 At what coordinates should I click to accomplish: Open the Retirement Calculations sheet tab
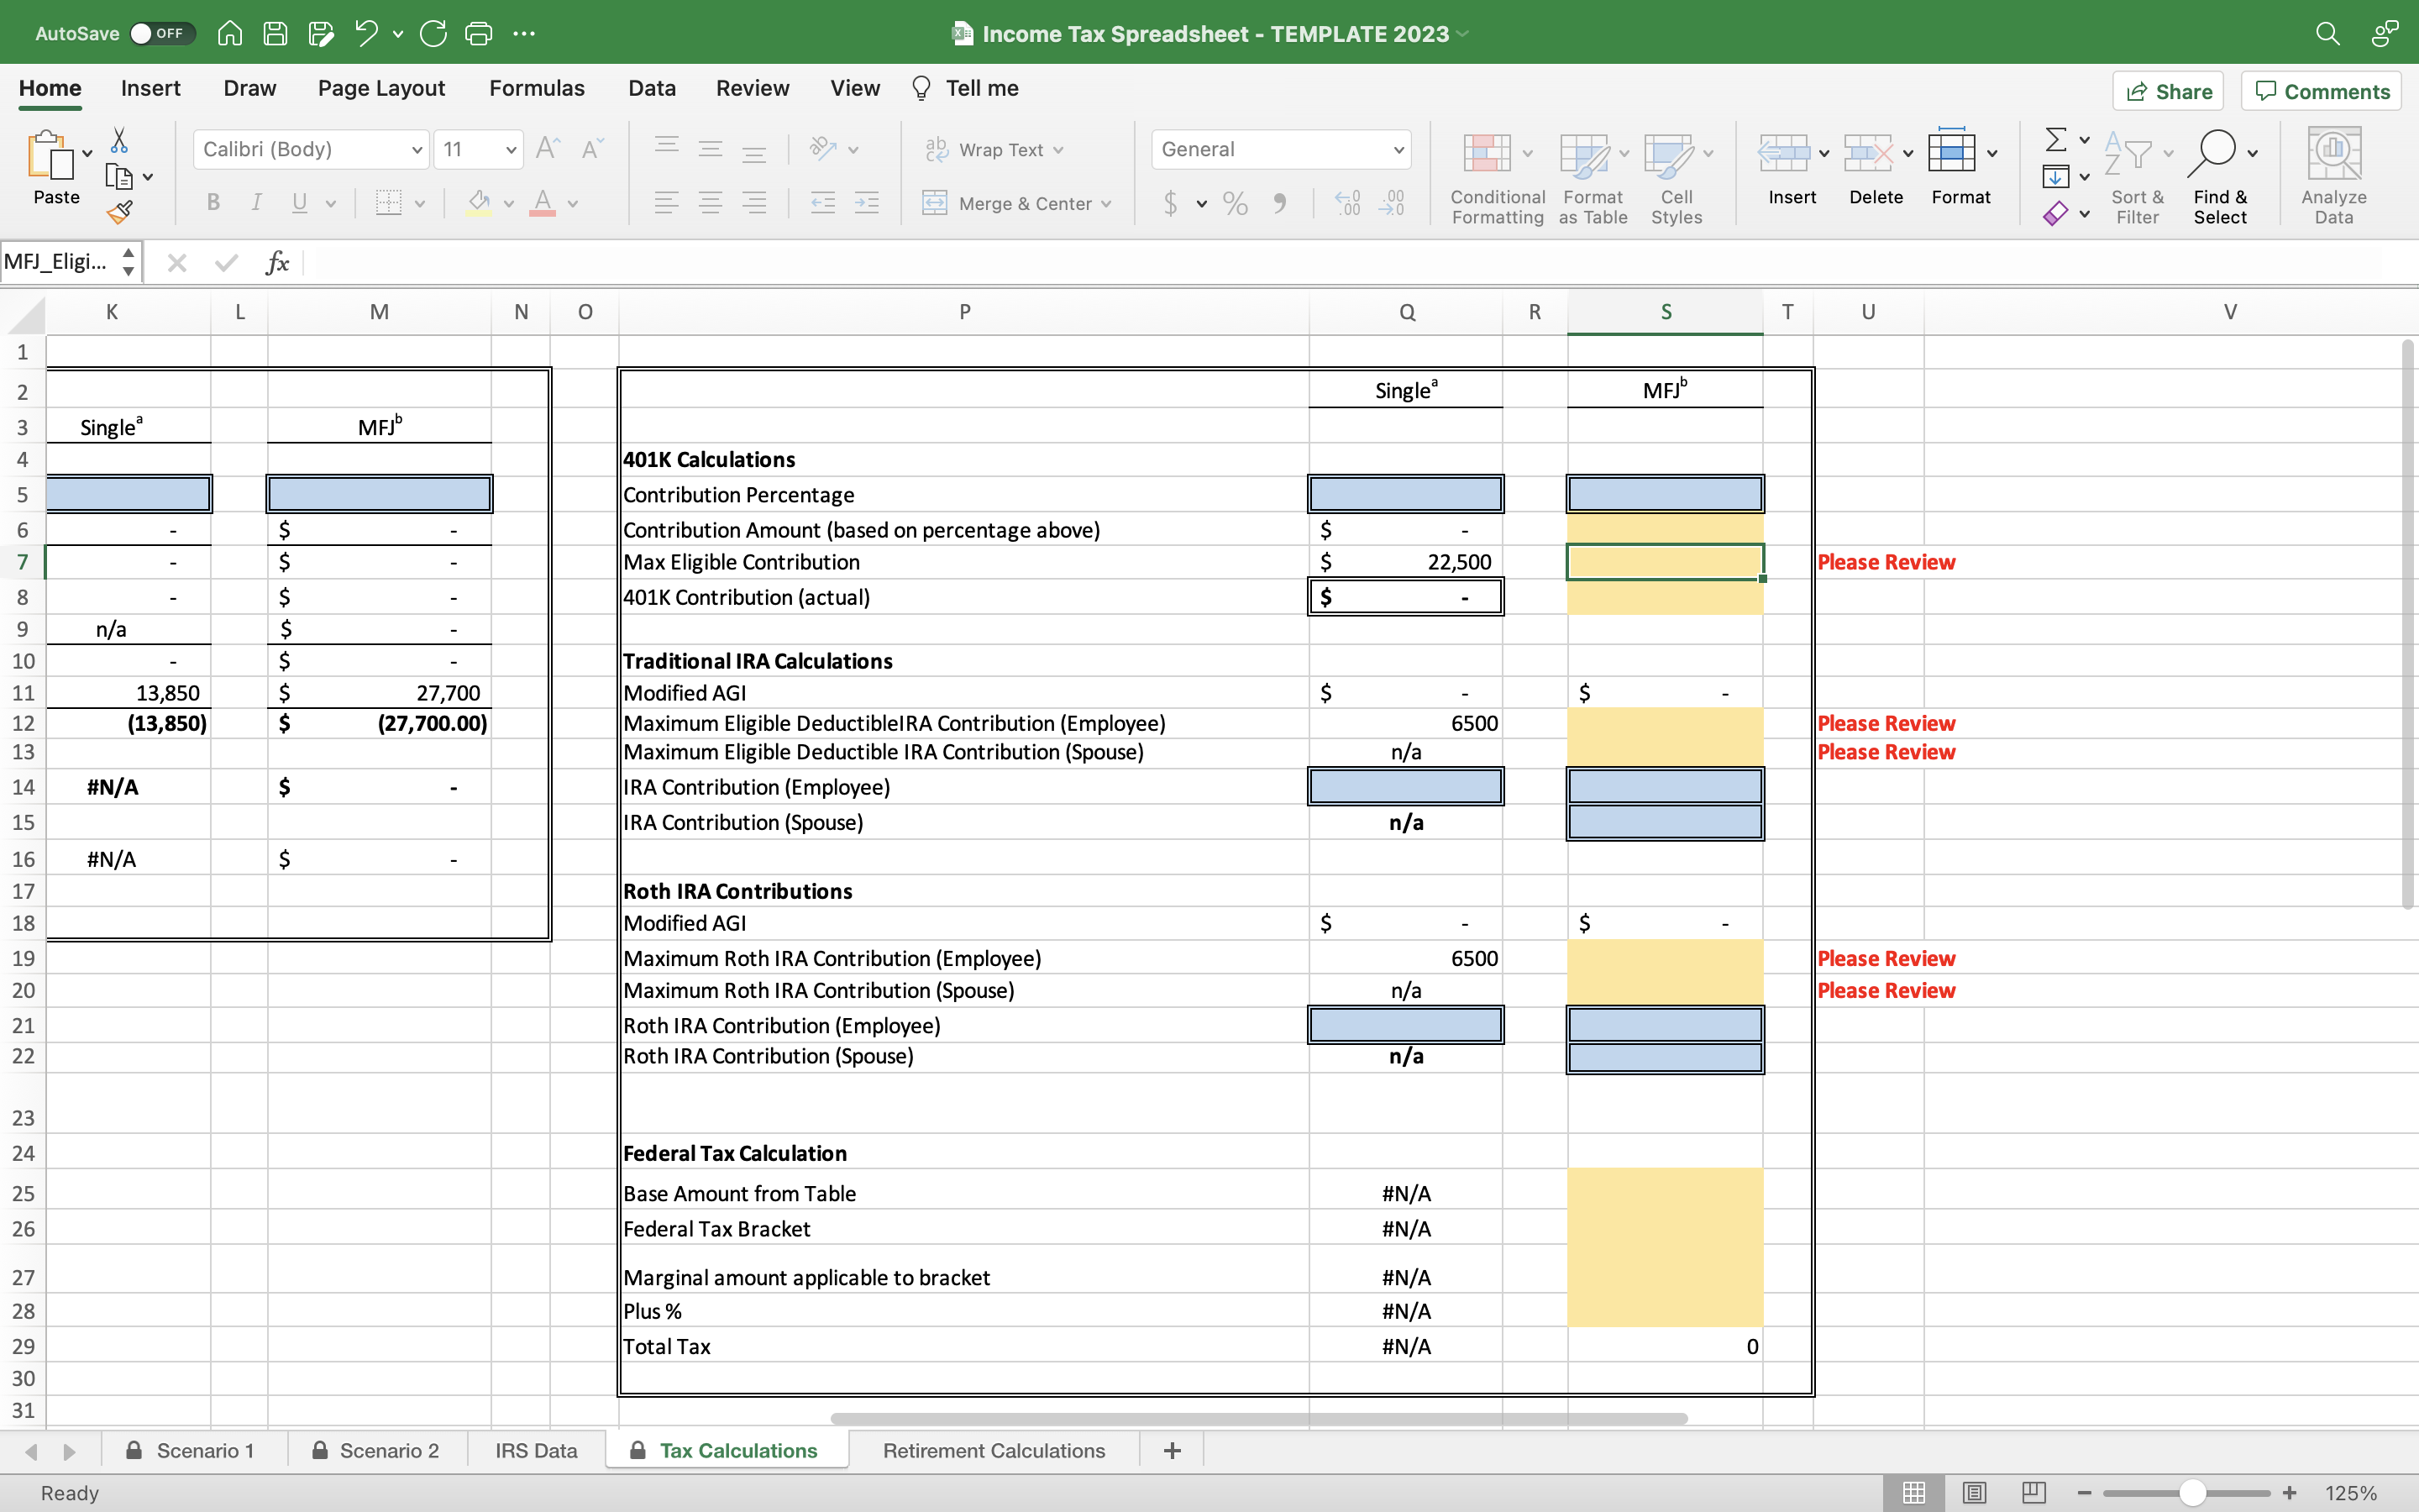coord(993,1449)
